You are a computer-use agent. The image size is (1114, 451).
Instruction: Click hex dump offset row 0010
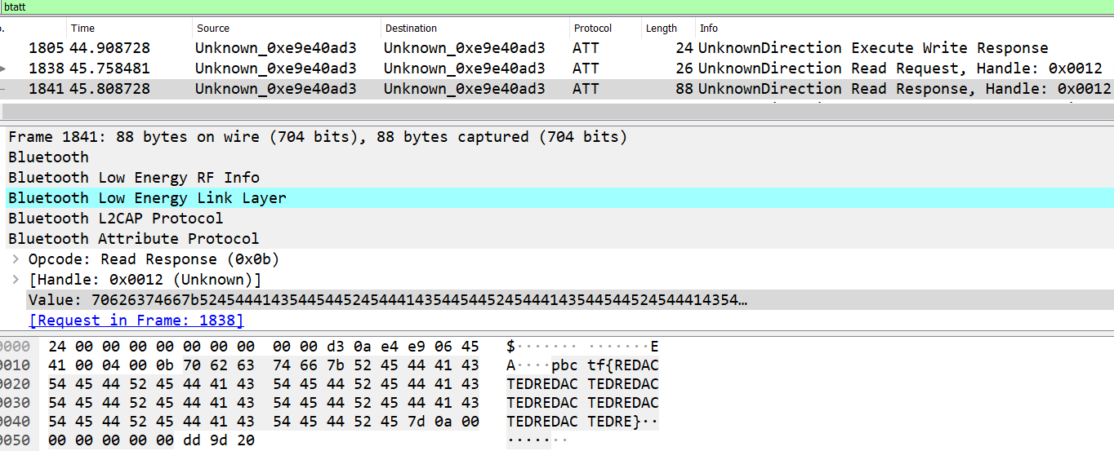coord(15,365)
